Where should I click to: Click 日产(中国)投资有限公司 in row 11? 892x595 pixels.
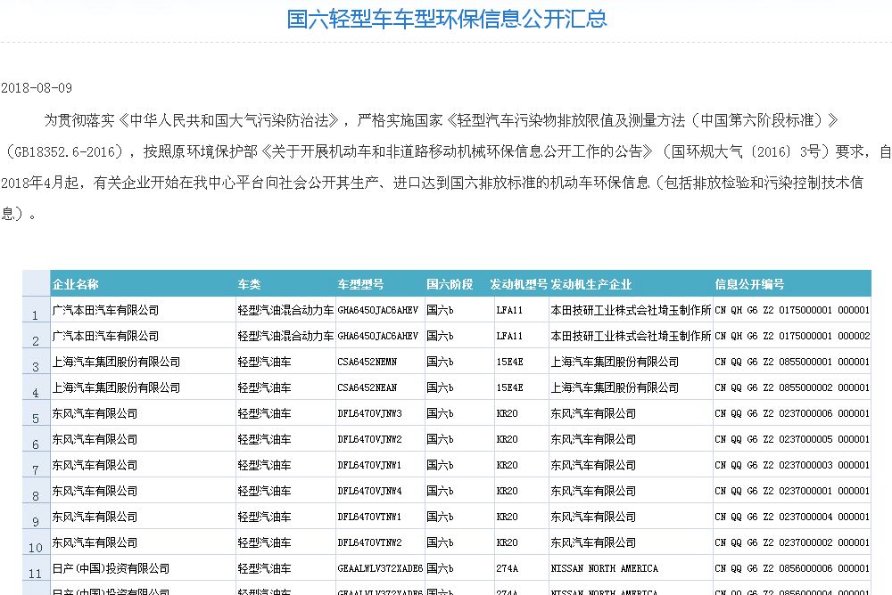click(111, 569)
